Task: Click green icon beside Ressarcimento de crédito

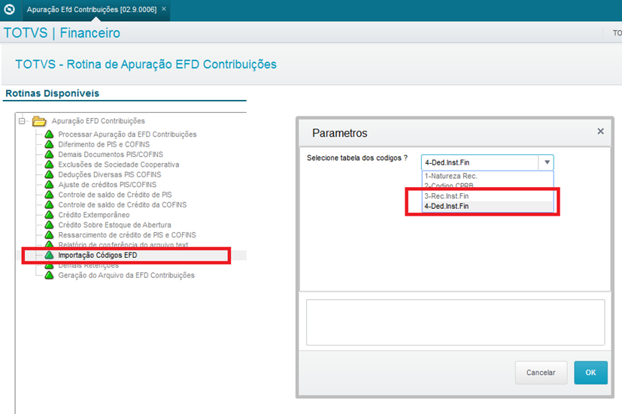Action: click(49, 235)
